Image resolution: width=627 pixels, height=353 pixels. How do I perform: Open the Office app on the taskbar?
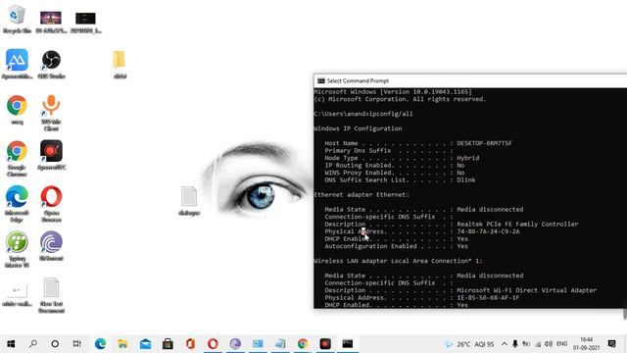[190, 344]
